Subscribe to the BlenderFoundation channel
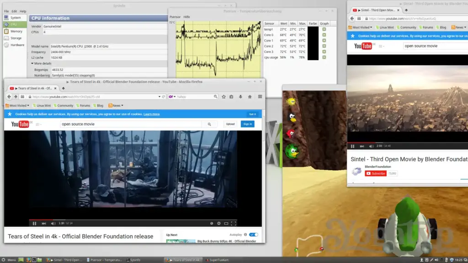 [376, 173]
